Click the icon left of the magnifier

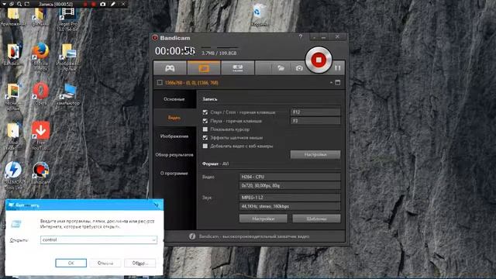(x=12, y=4)
